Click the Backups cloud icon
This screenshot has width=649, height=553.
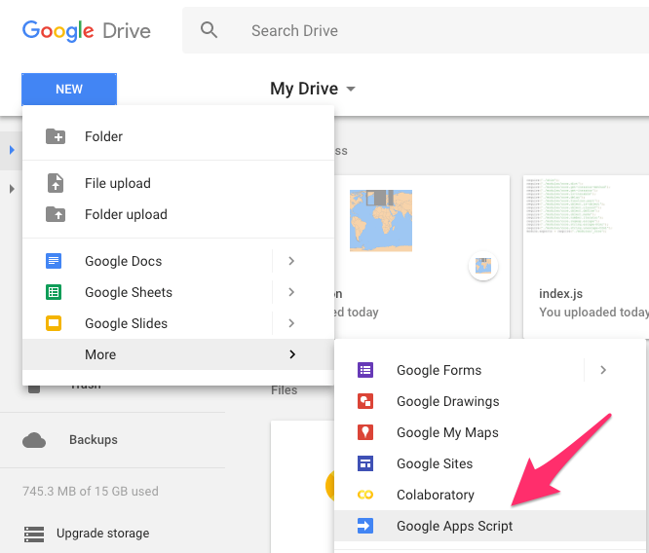click(x=34, y=440)
